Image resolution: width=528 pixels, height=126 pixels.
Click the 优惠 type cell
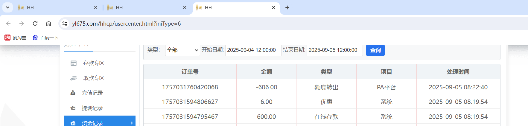pos(326,102)
